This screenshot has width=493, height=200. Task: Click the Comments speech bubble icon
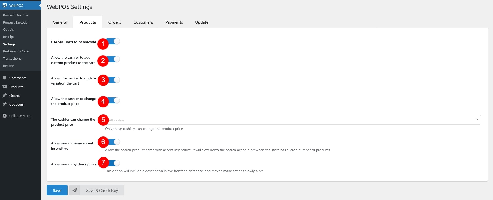pyautogui.click(x=5, y=78)
